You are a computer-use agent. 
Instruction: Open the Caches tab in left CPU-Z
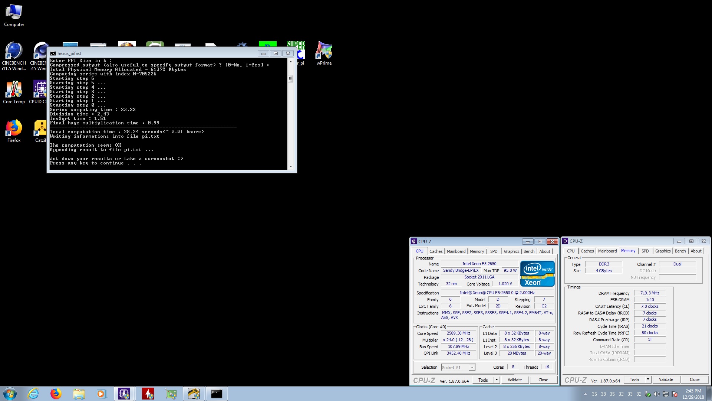pos(436,251)
